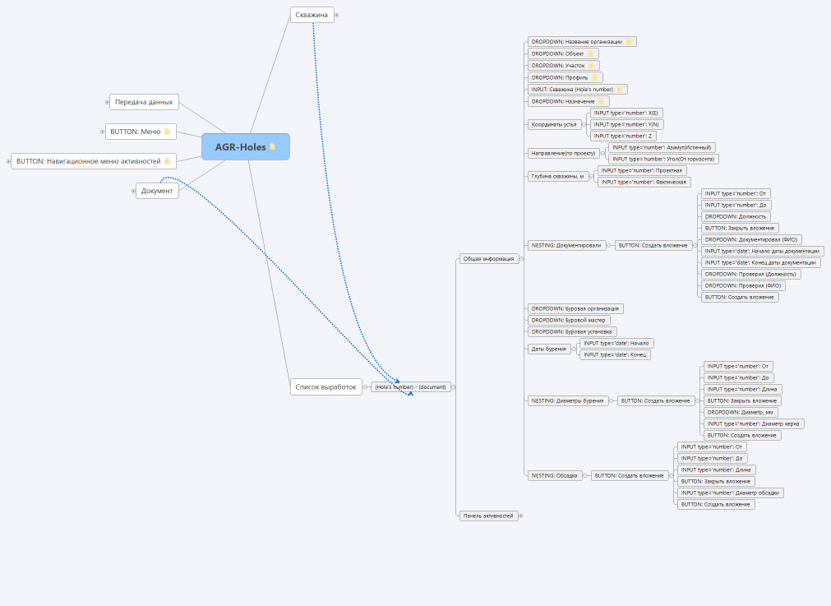The height and width of the screenshot is (606, 831).
Task: Select the NESTING: Документировали node
Action: 567,245
